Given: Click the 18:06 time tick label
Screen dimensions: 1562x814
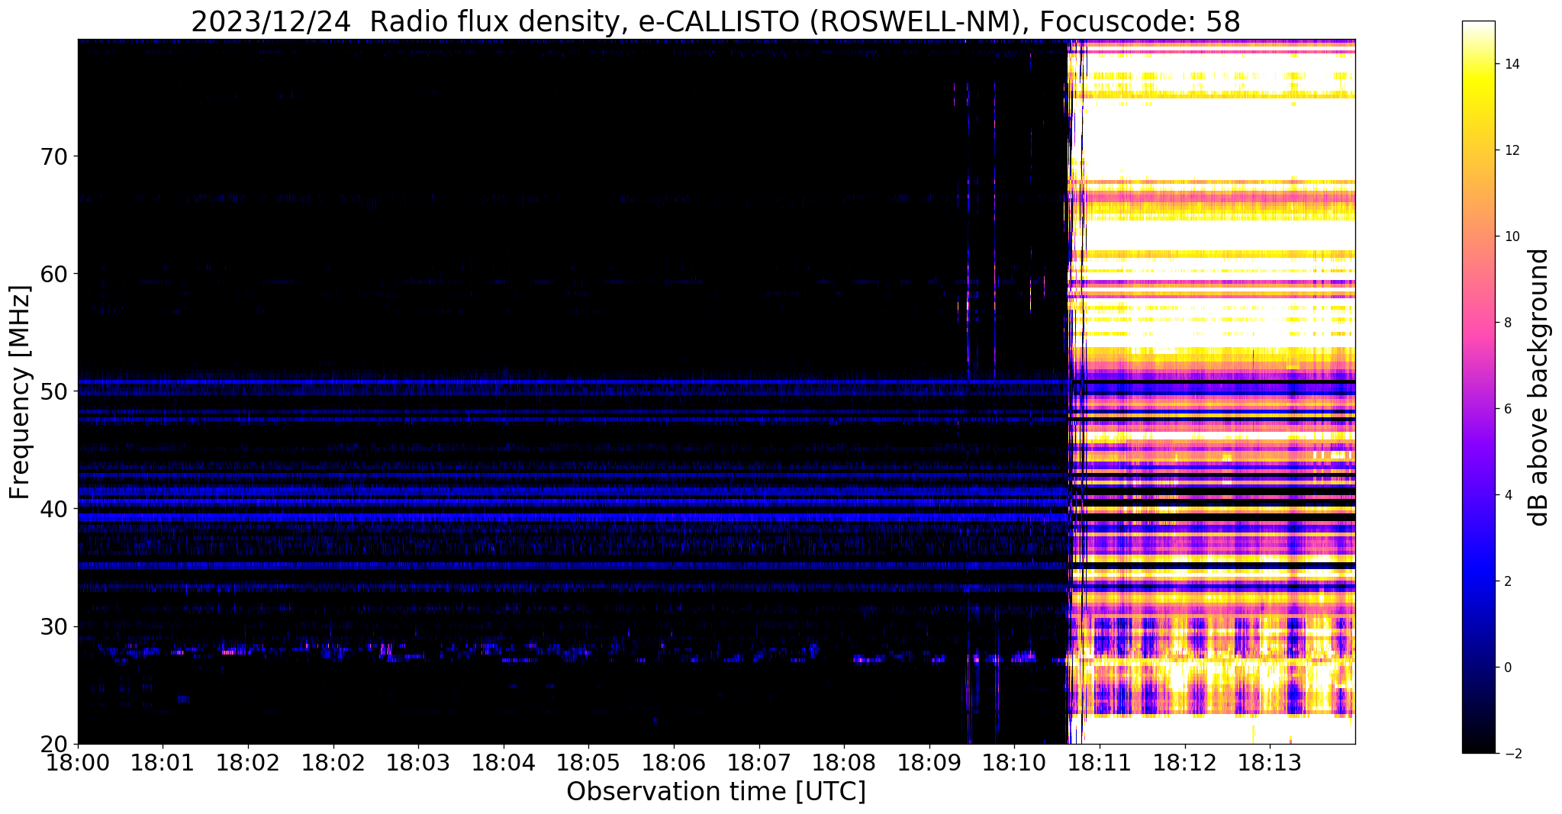Looking at the screenshot, I should click(673, 762).
